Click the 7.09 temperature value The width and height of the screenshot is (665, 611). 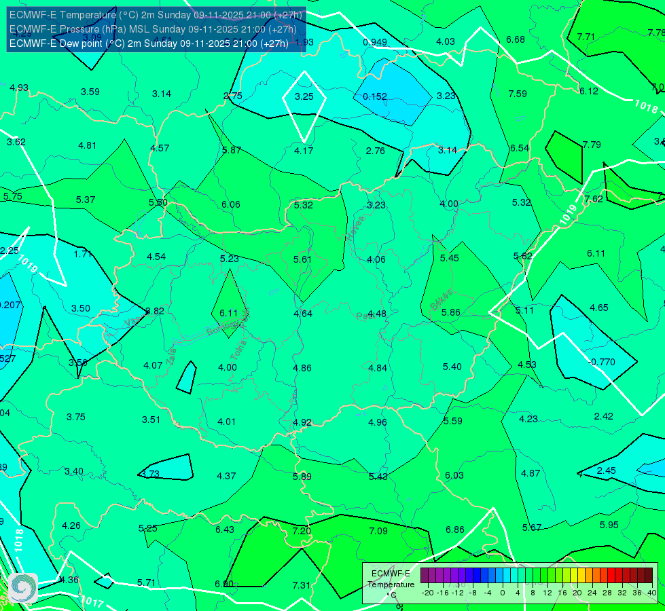[378, 531]
